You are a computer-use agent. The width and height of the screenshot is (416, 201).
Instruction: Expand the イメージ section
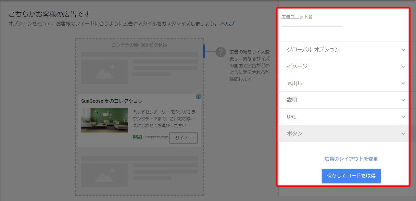coord(344,66)
